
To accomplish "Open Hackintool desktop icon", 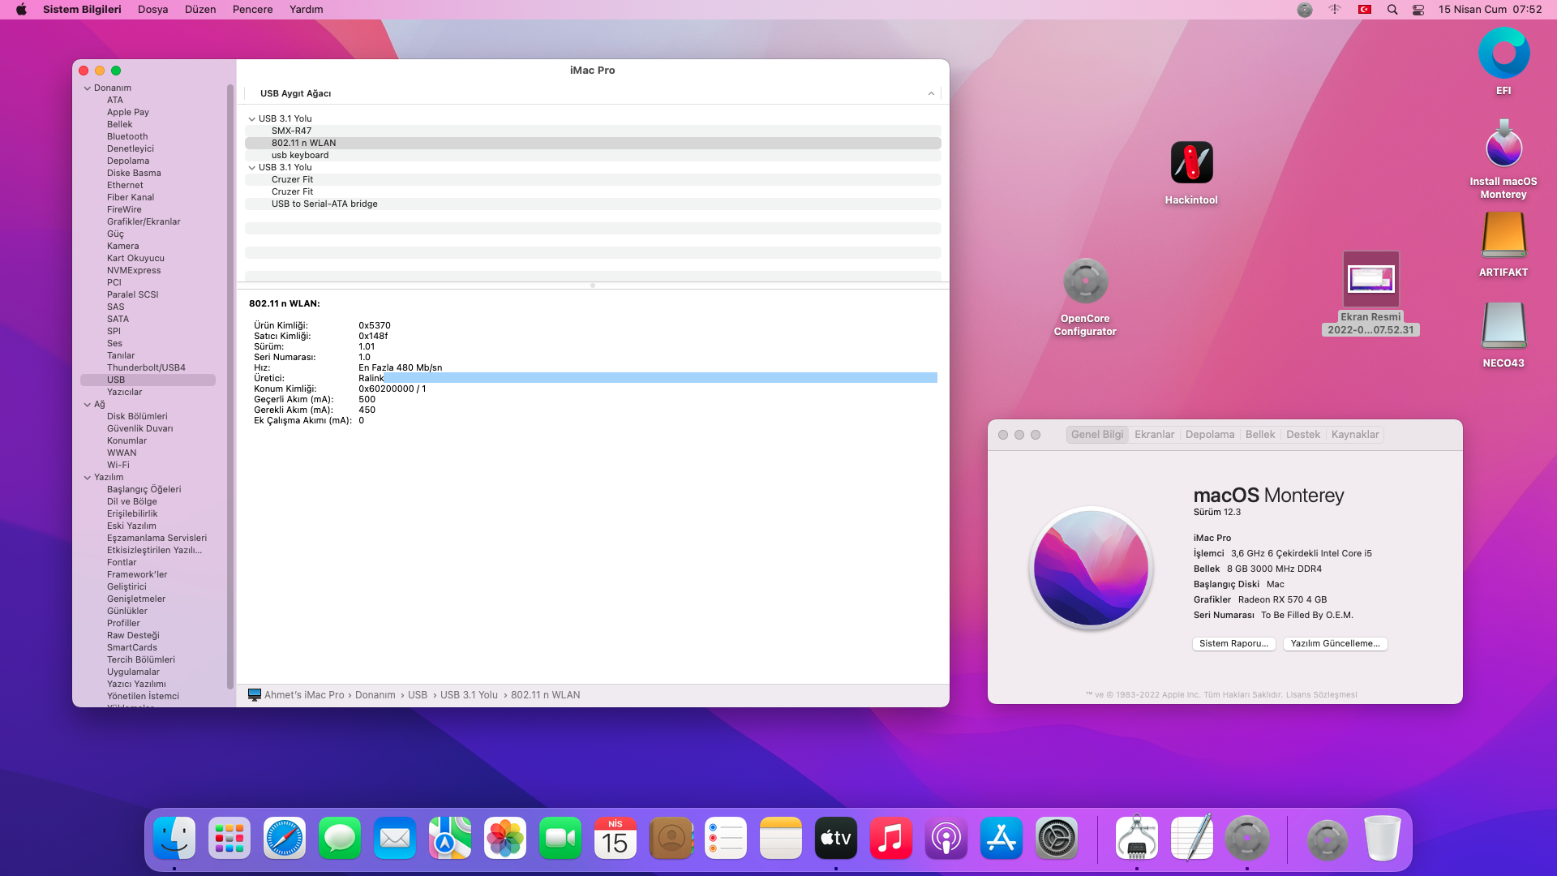I will (x=1191, y=163).
